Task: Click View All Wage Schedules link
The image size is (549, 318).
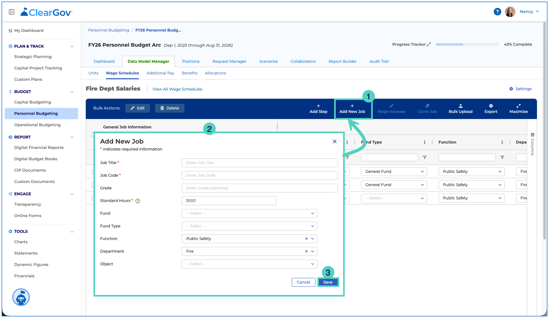Action: (177, 89)
